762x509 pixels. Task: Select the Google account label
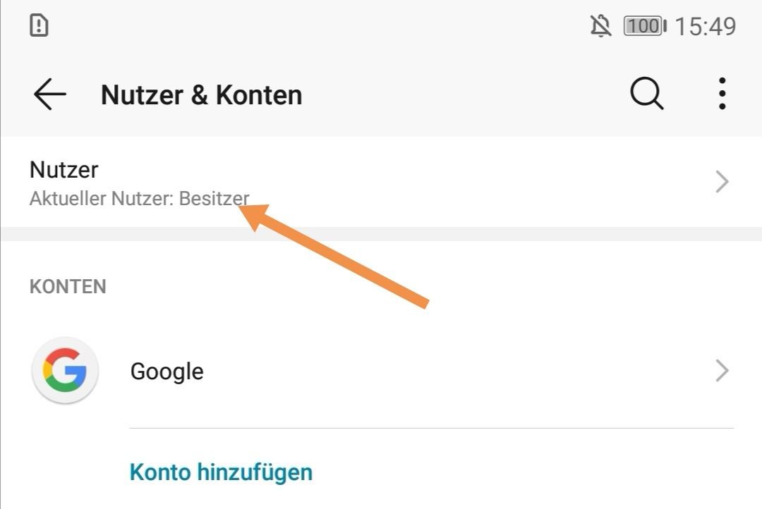(167, 372)
